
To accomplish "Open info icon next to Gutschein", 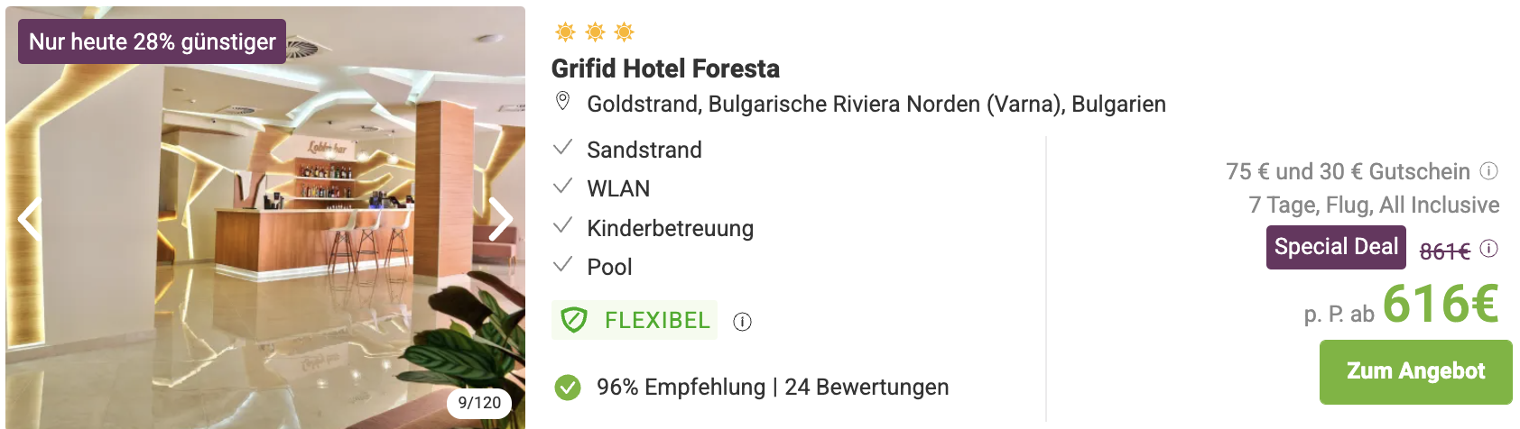I will 1489,170.
